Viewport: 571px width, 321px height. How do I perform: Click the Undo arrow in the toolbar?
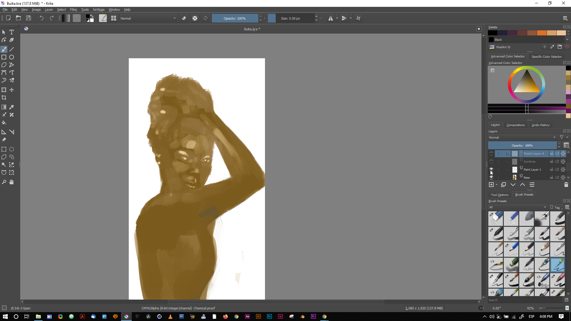click(41, 18)
